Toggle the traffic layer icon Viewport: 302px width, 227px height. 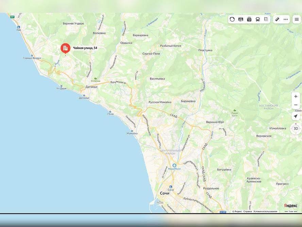[232, 19]
